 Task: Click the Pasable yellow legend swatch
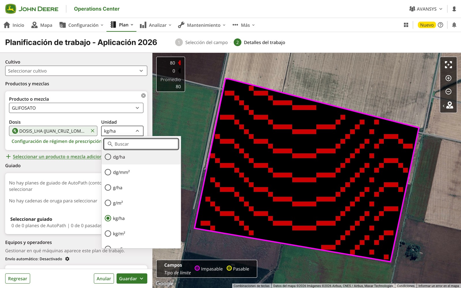[229, 268]
